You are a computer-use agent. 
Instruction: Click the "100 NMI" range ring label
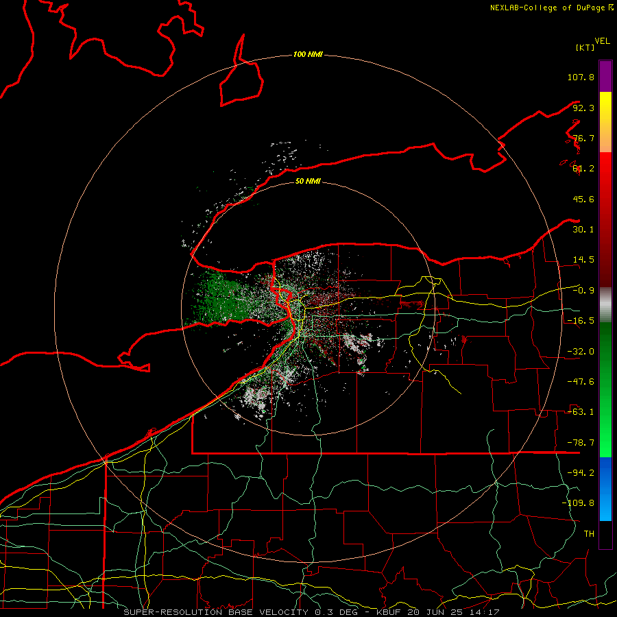pyautogui.click(x=308, y=54)
